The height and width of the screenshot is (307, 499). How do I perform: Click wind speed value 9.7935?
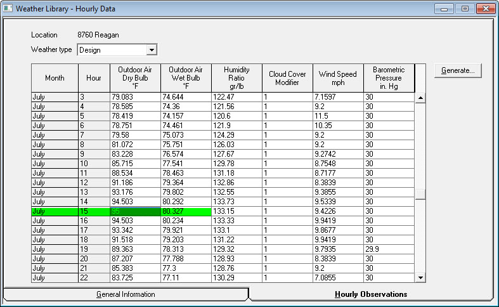tap(338, 249)
